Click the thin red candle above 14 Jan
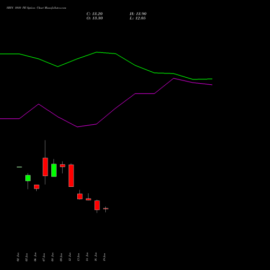 coord(89,199)
